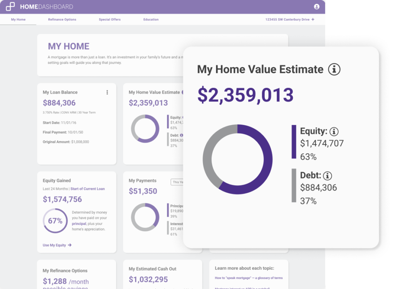Open the user account profile icon
Viewport: 393px width, 289px height.
point(317,7)
